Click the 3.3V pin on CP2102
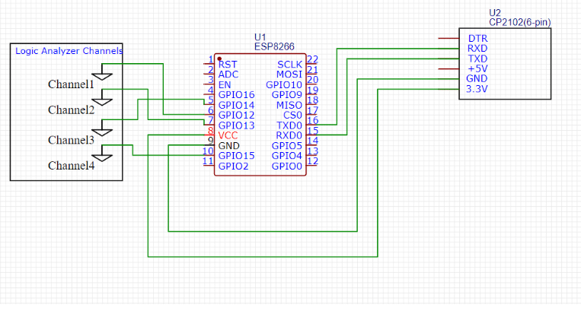581x314 pixels. pos(477,89)
